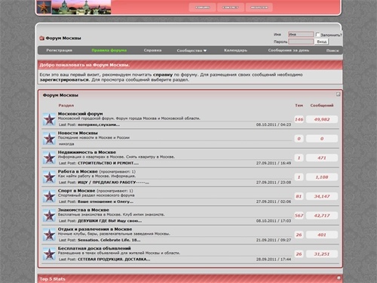
Task: Click the Раздел column header
Action: (x=66, y=106)
